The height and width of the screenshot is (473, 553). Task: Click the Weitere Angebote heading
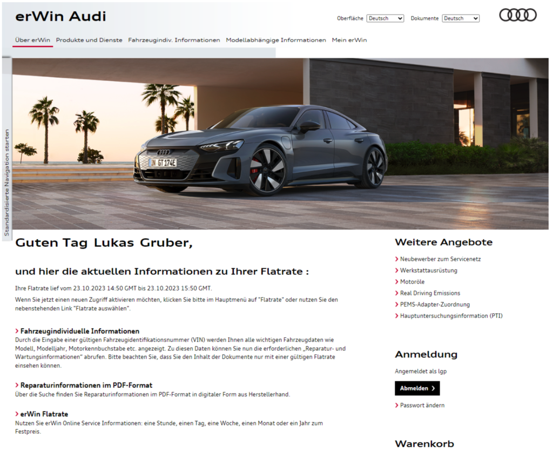pos(444,242)
